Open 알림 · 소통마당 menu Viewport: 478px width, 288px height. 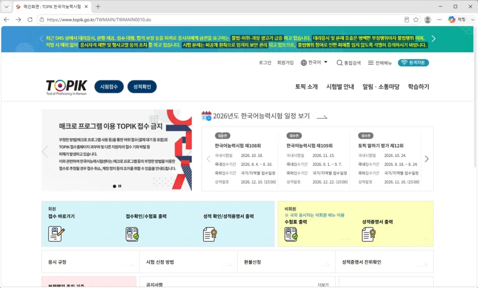tap(381, 86)
